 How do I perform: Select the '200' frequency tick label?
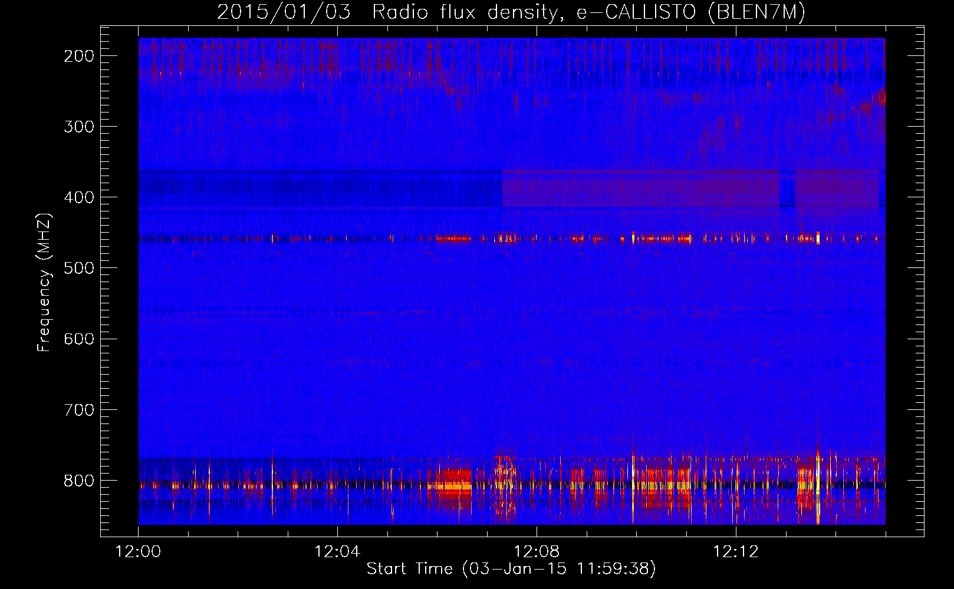click(78, 56)
